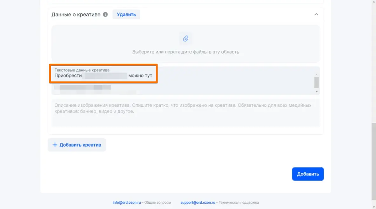Click the up arrow in the text field scrollbar
This screenshot has width=376, height=209.
(x=316, y=74)
